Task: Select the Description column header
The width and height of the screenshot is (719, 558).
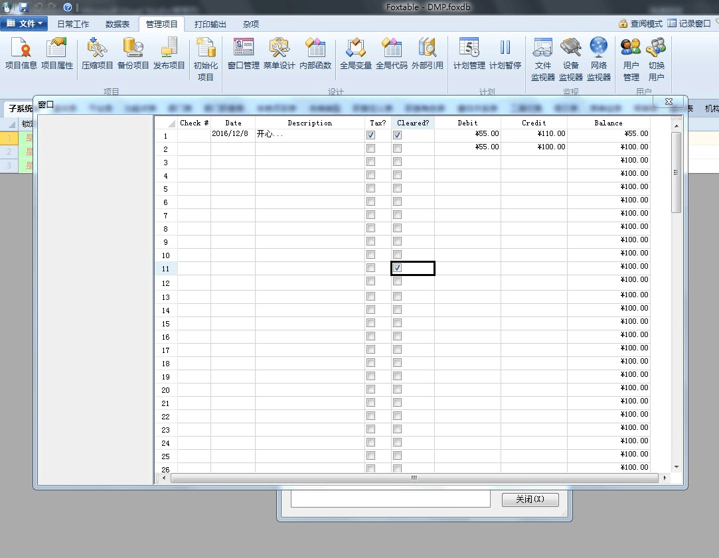Action: click(309, 123)
